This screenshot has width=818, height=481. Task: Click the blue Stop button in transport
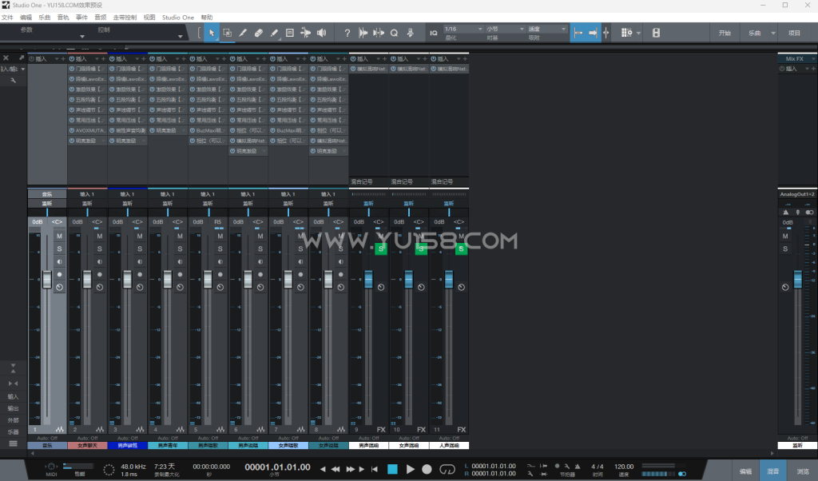(x=392, y=469)
